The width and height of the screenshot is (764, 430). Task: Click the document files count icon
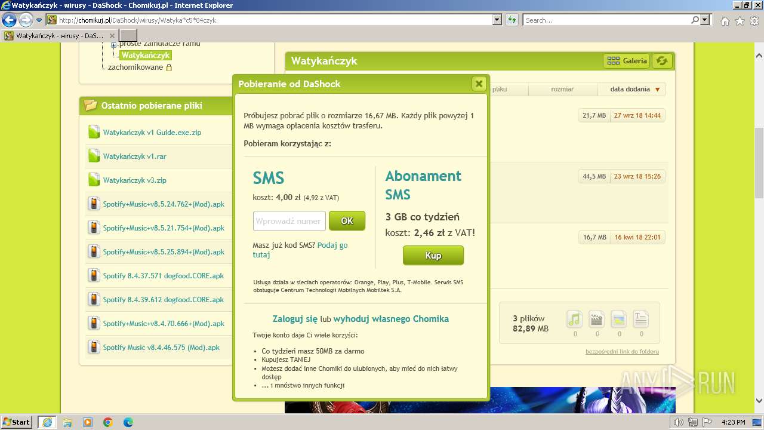640,319
